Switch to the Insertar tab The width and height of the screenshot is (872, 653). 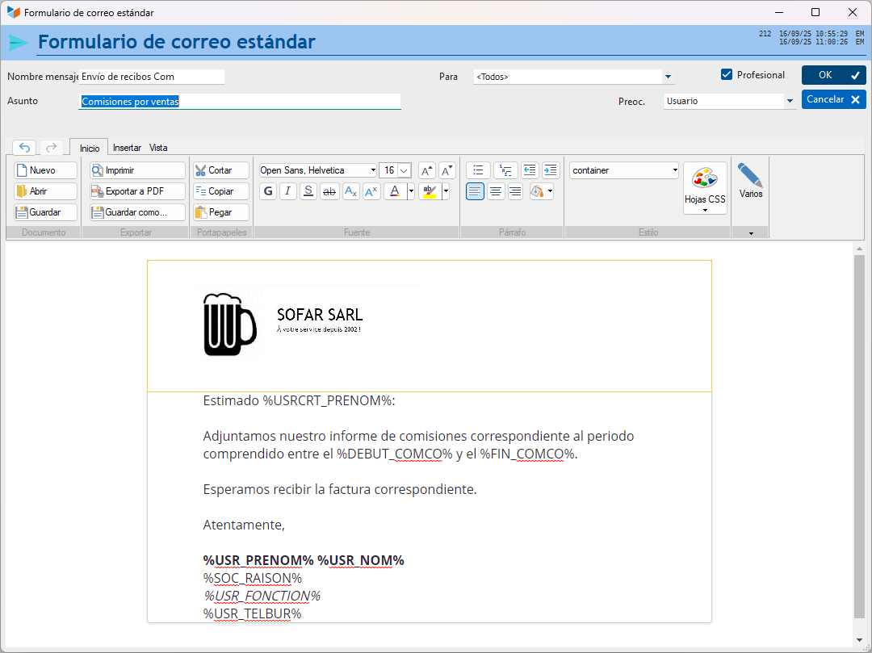coord(127,148)
